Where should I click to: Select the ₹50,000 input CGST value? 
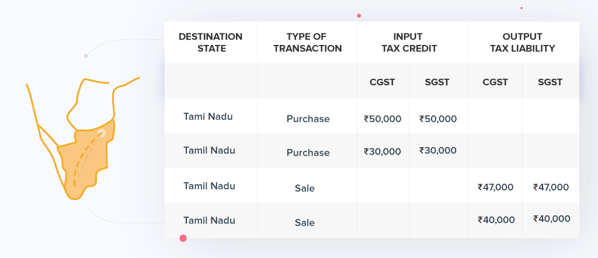pos(383,119)
